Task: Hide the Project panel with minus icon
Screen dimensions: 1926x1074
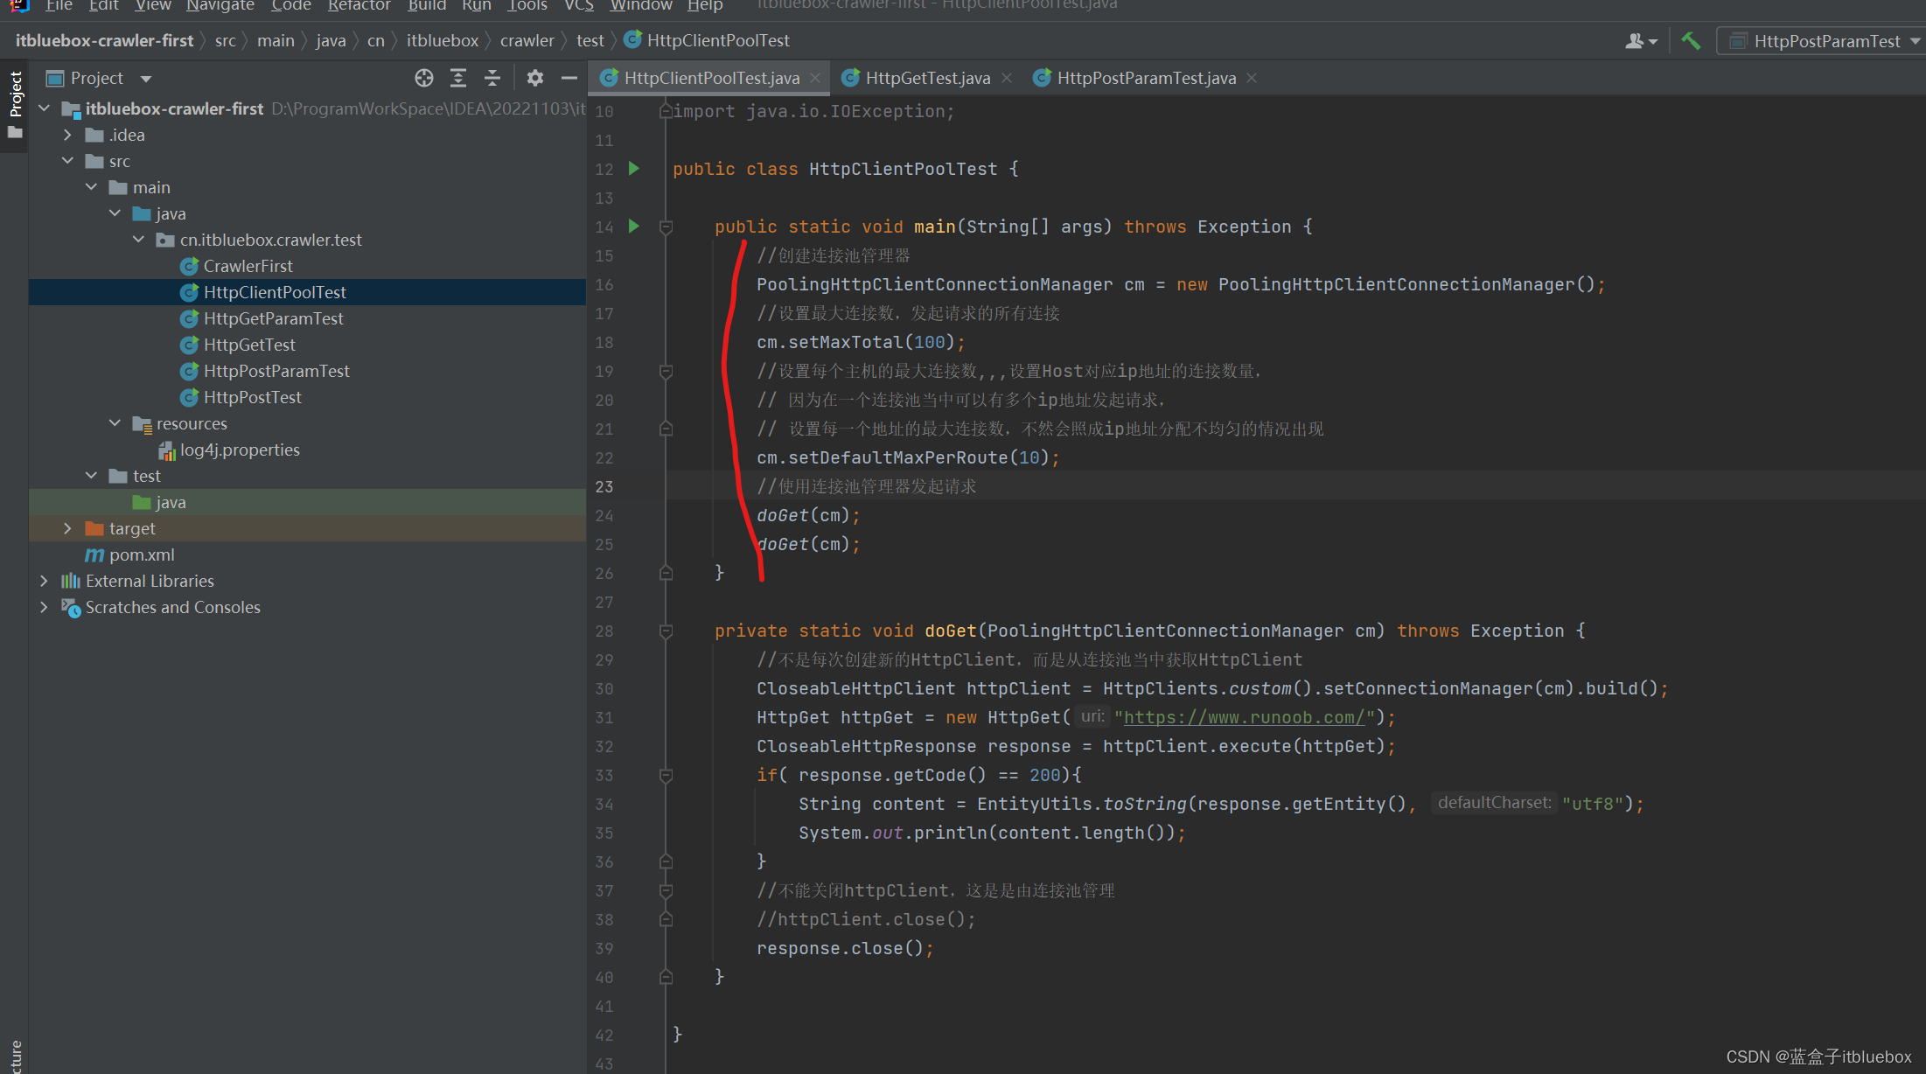Action: click(569, 78)
